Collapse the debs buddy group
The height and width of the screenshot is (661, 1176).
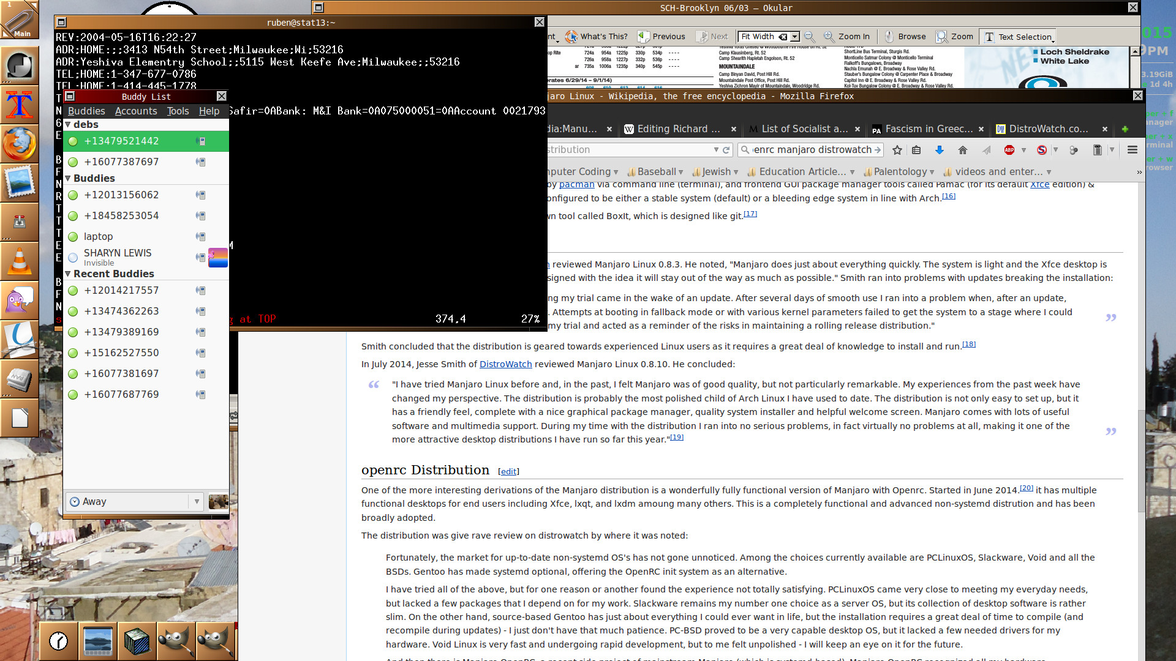[68, 125]
